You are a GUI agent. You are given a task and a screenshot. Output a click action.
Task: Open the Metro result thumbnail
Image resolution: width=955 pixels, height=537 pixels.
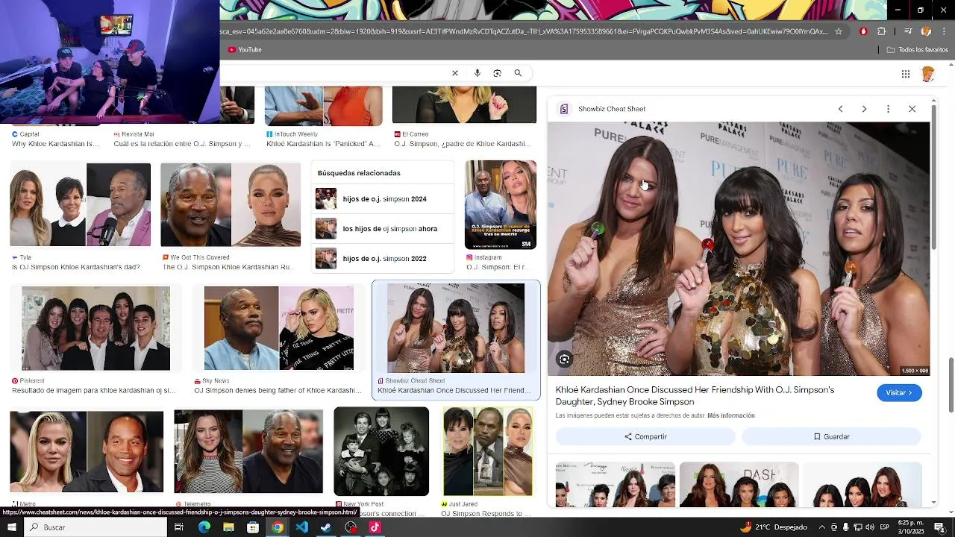(x=87, y=452)
